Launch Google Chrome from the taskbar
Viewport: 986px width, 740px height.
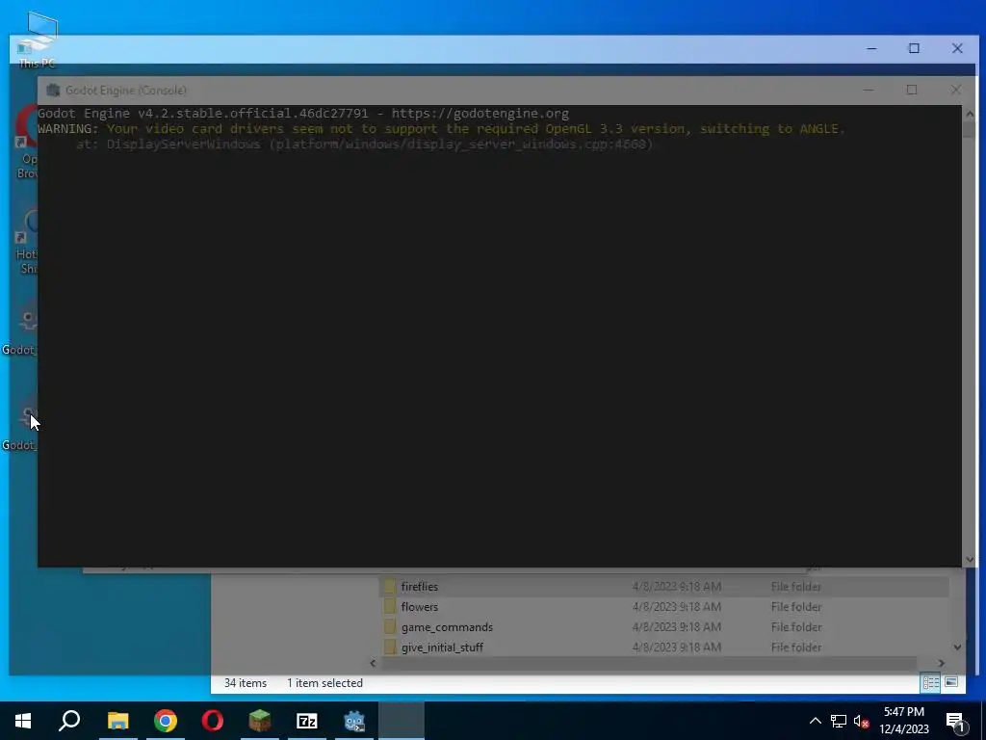tap(166, 721)
